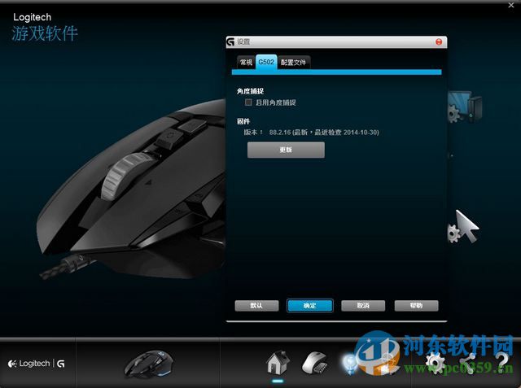Image resolution: width=521 pixels, height=388 pixels.
Task: Click the large G502 mouse image
Action: 131,190
